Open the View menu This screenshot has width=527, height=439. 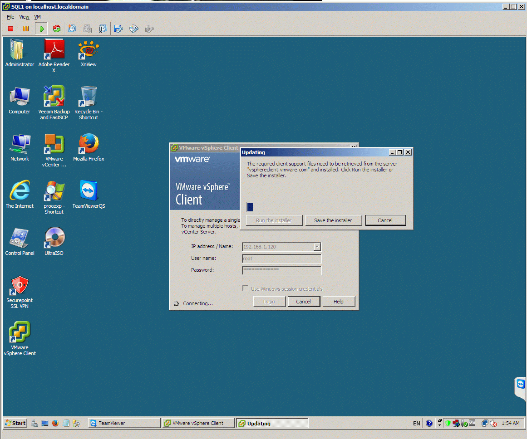click(24, 17)
